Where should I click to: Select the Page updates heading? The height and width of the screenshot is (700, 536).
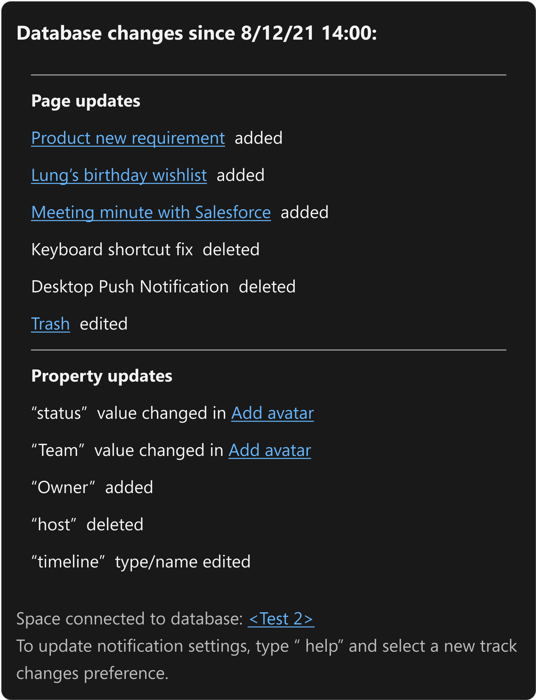(86, 101)
